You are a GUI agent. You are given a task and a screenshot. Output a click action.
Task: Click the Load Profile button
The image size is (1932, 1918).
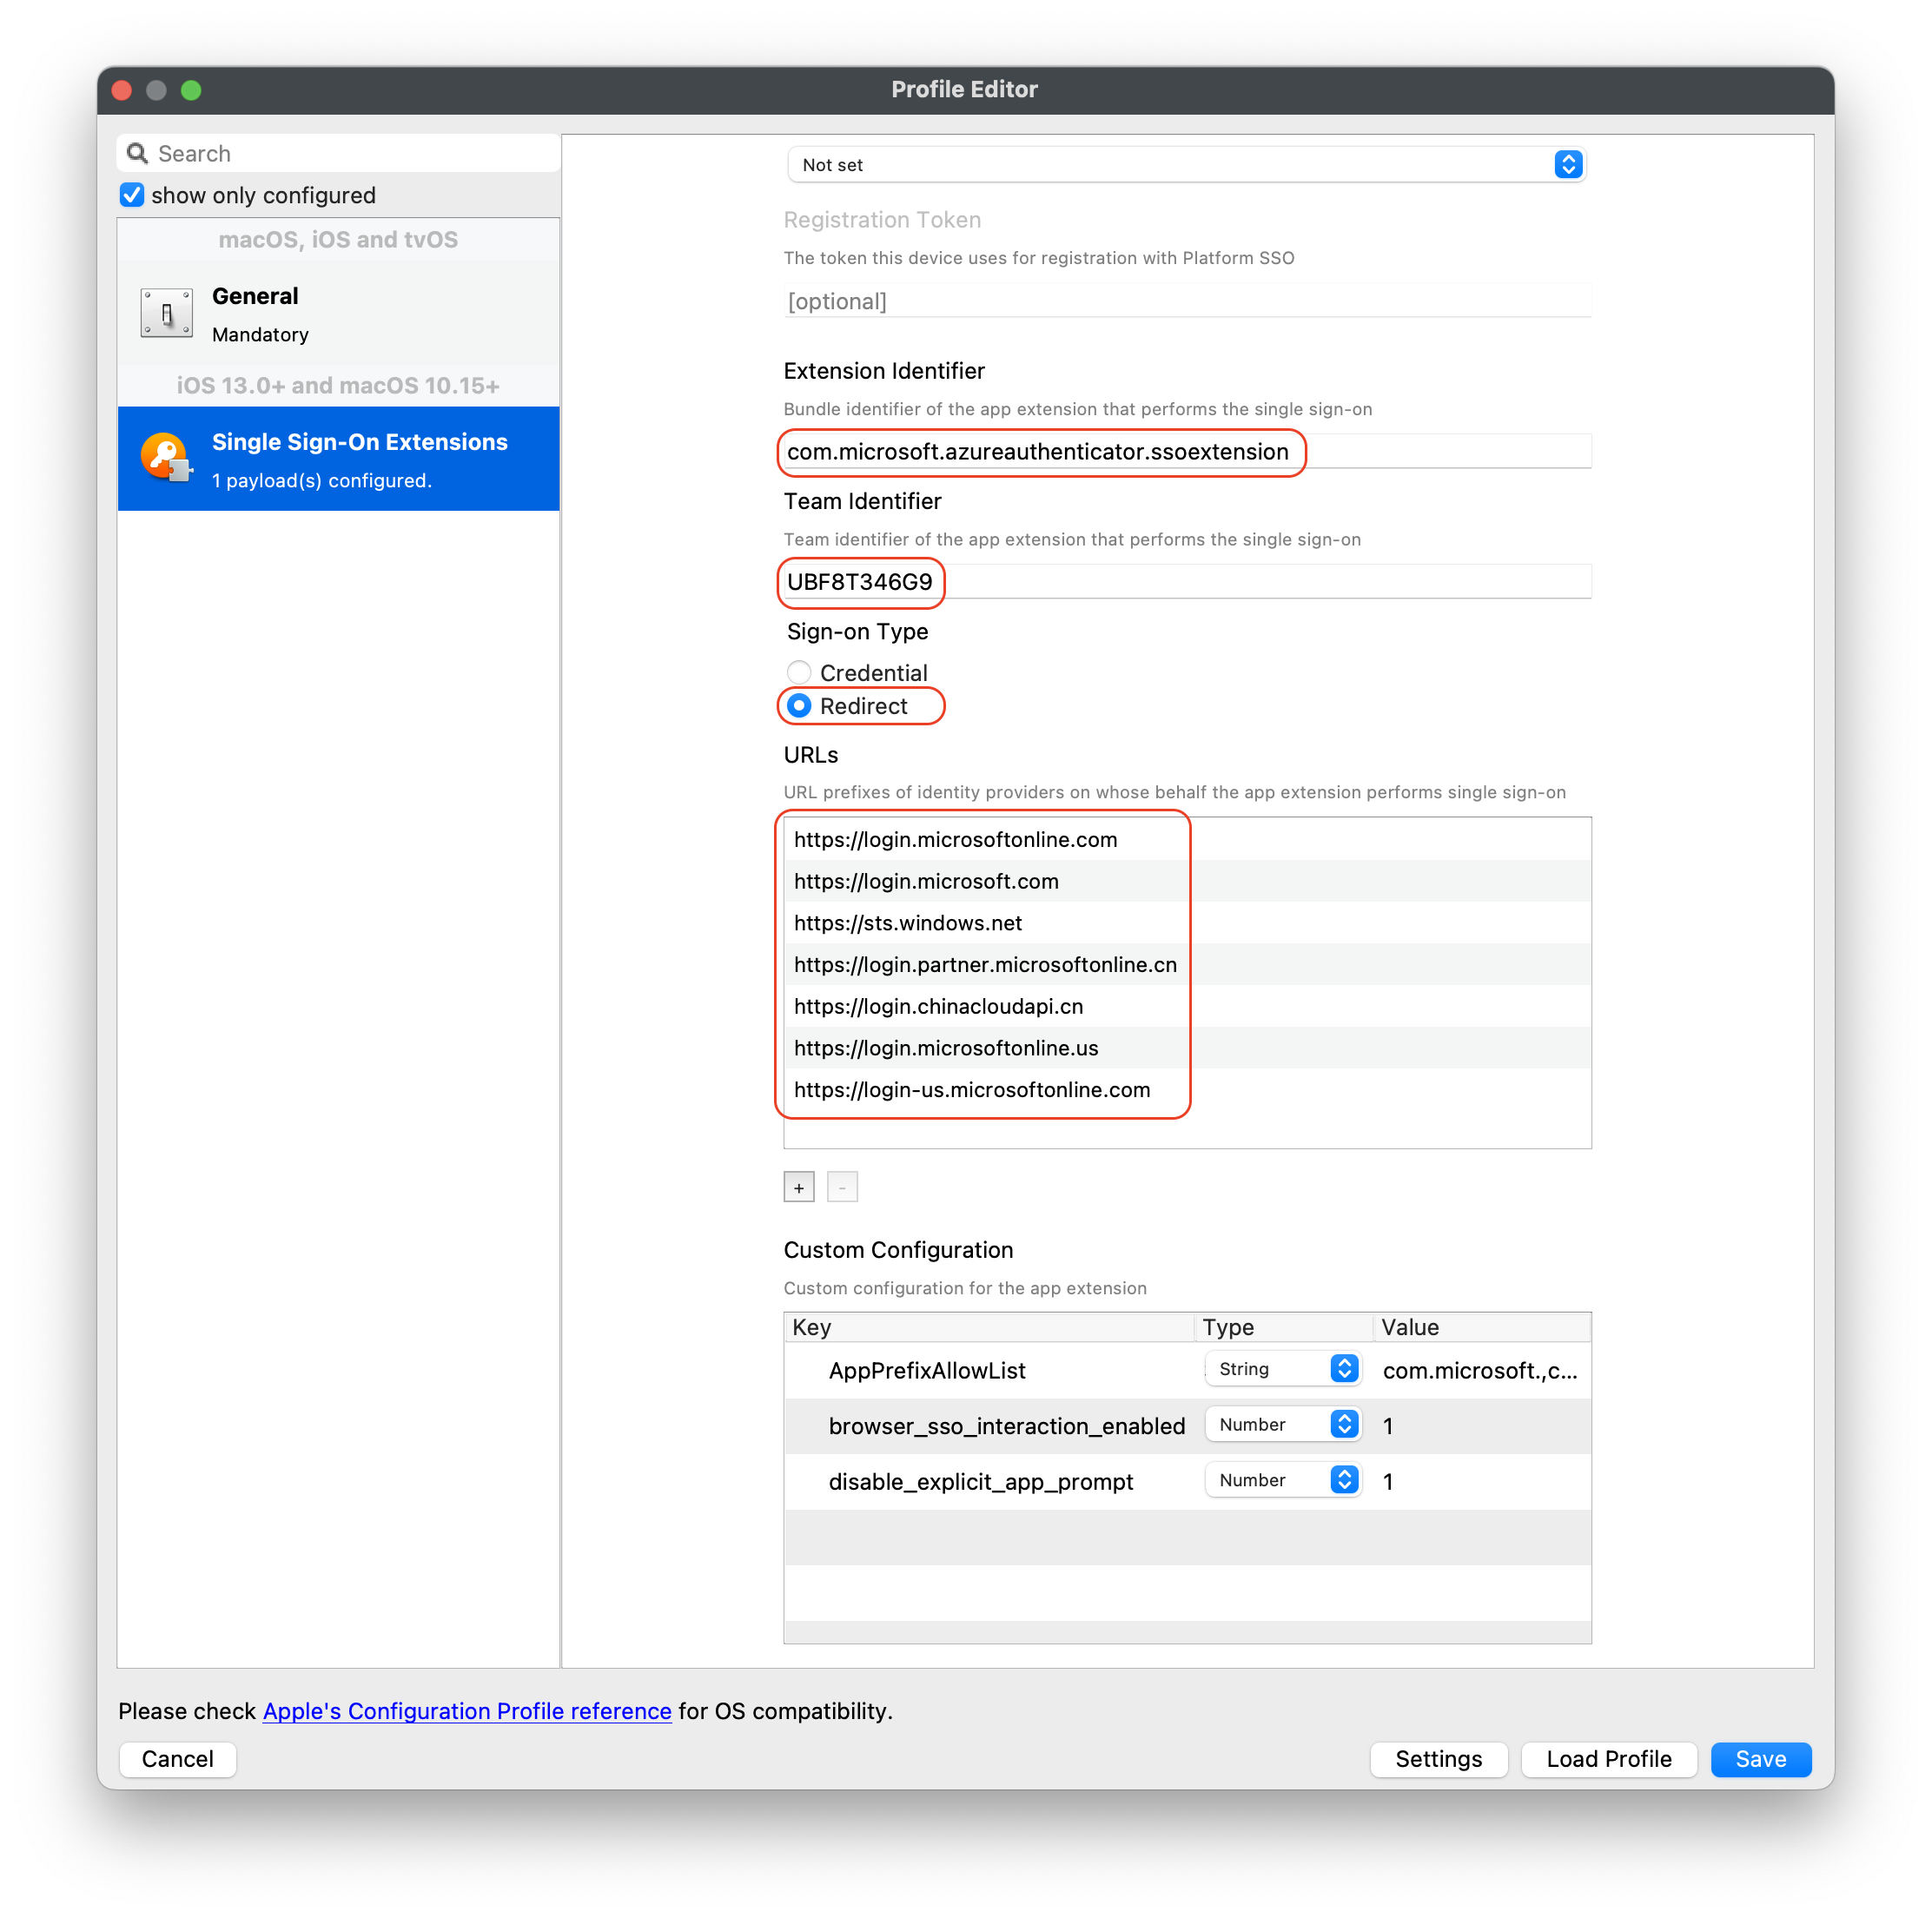[x=1608, y=1759]
